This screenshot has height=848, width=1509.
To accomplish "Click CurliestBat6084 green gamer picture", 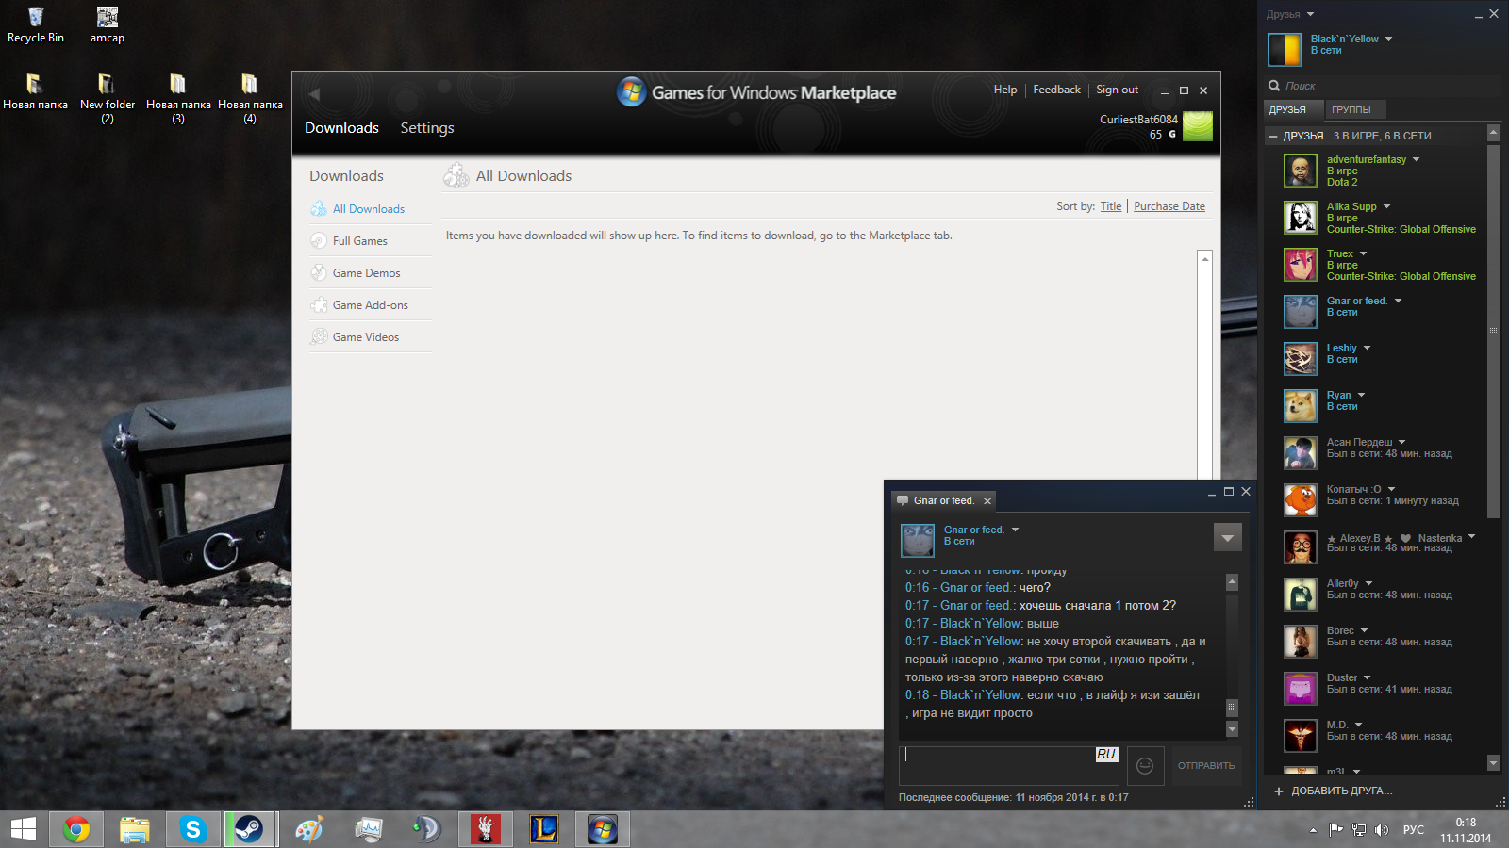I will pos(1198,126).
